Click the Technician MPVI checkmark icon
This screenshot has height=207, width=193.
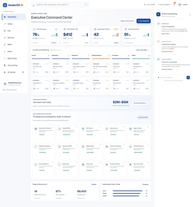59,147
